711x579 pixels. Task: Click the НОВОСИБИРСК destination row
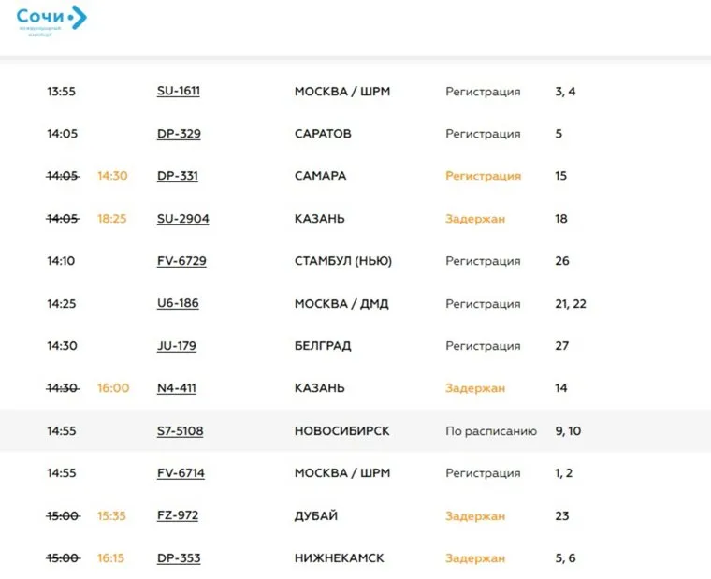341,431
